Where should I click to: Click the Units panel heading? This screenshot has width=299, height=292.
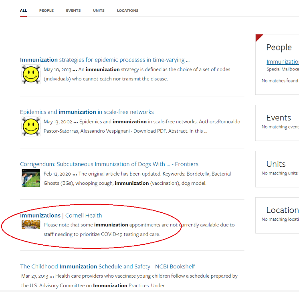[276, 164]
